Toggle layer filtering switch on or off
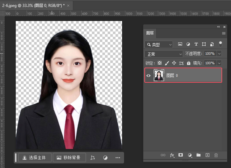The image size is (231, 168). coord(220,44)
